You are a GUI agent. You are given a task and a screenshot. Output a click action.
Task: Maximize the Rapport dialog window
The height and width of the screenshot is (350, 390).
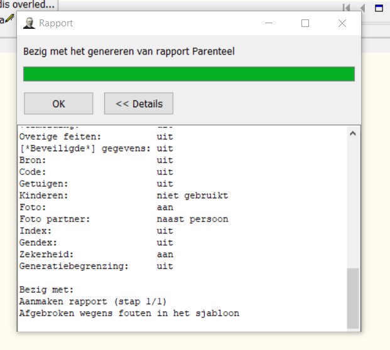tap(305, 23)
